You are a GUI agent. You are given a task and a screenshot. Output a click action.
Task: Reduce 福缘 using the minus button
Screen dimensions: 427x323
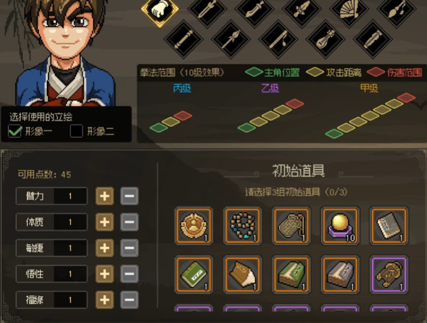[129, 300]
